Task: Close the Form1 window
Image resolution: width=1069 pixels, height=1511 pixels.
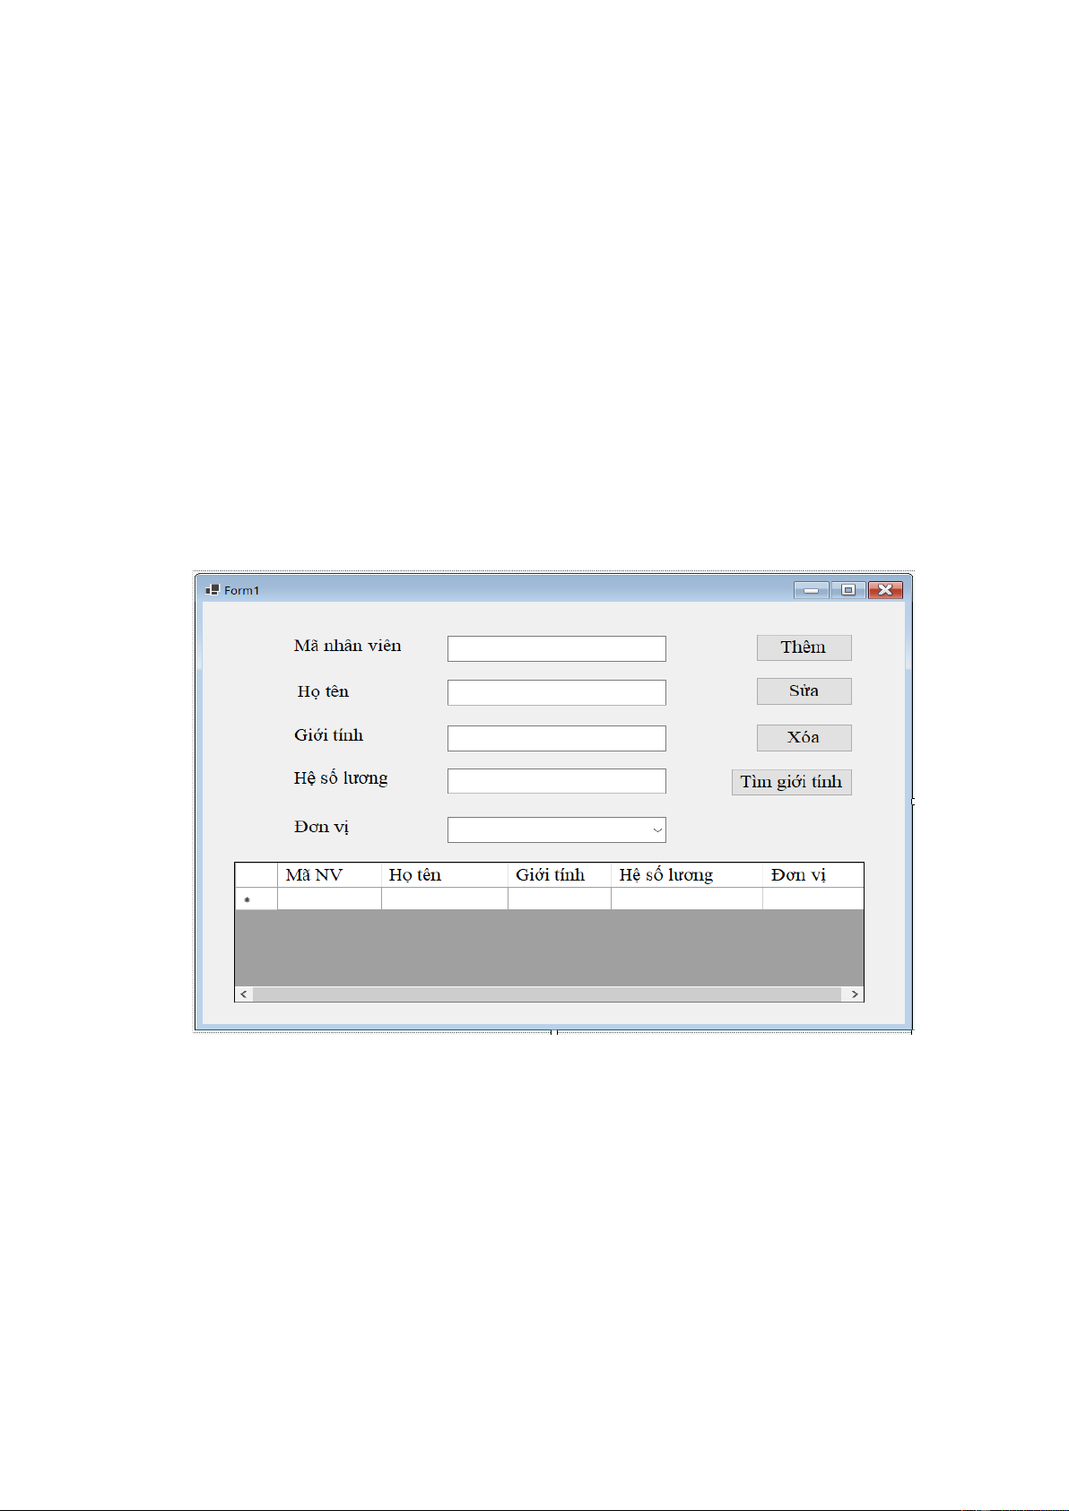Action: point(885,590)
